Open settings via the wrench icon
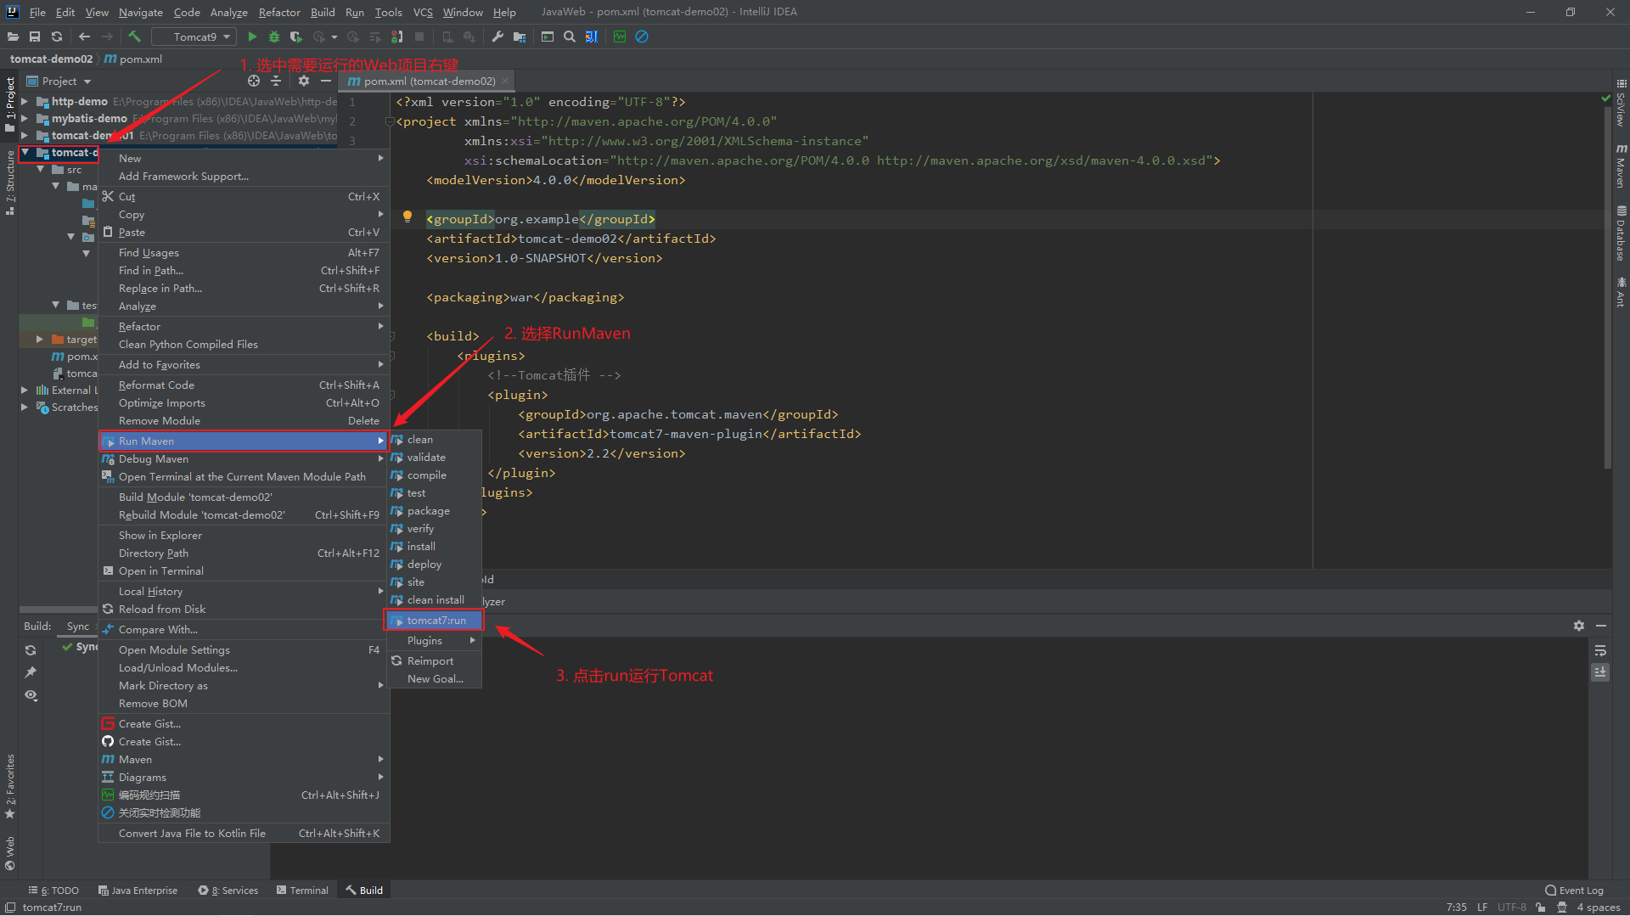This screenshot has width=1630, height=916. [497, 37]
